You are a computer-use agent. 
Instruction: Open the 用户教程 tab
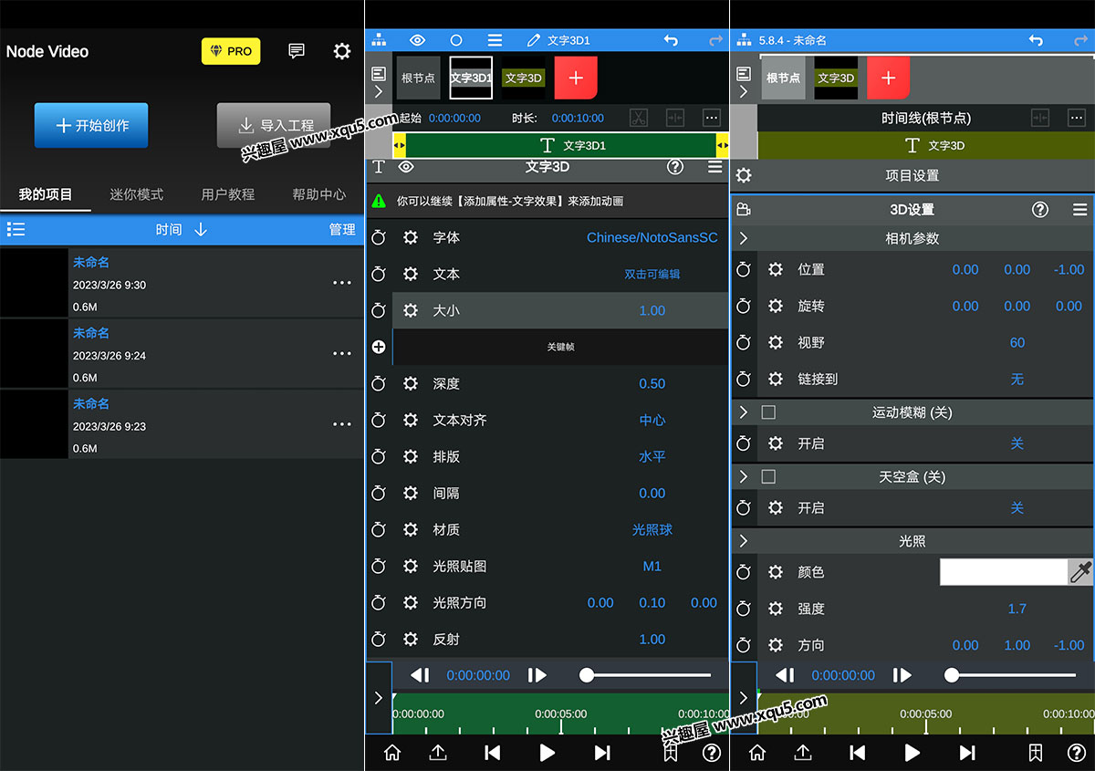228,194
